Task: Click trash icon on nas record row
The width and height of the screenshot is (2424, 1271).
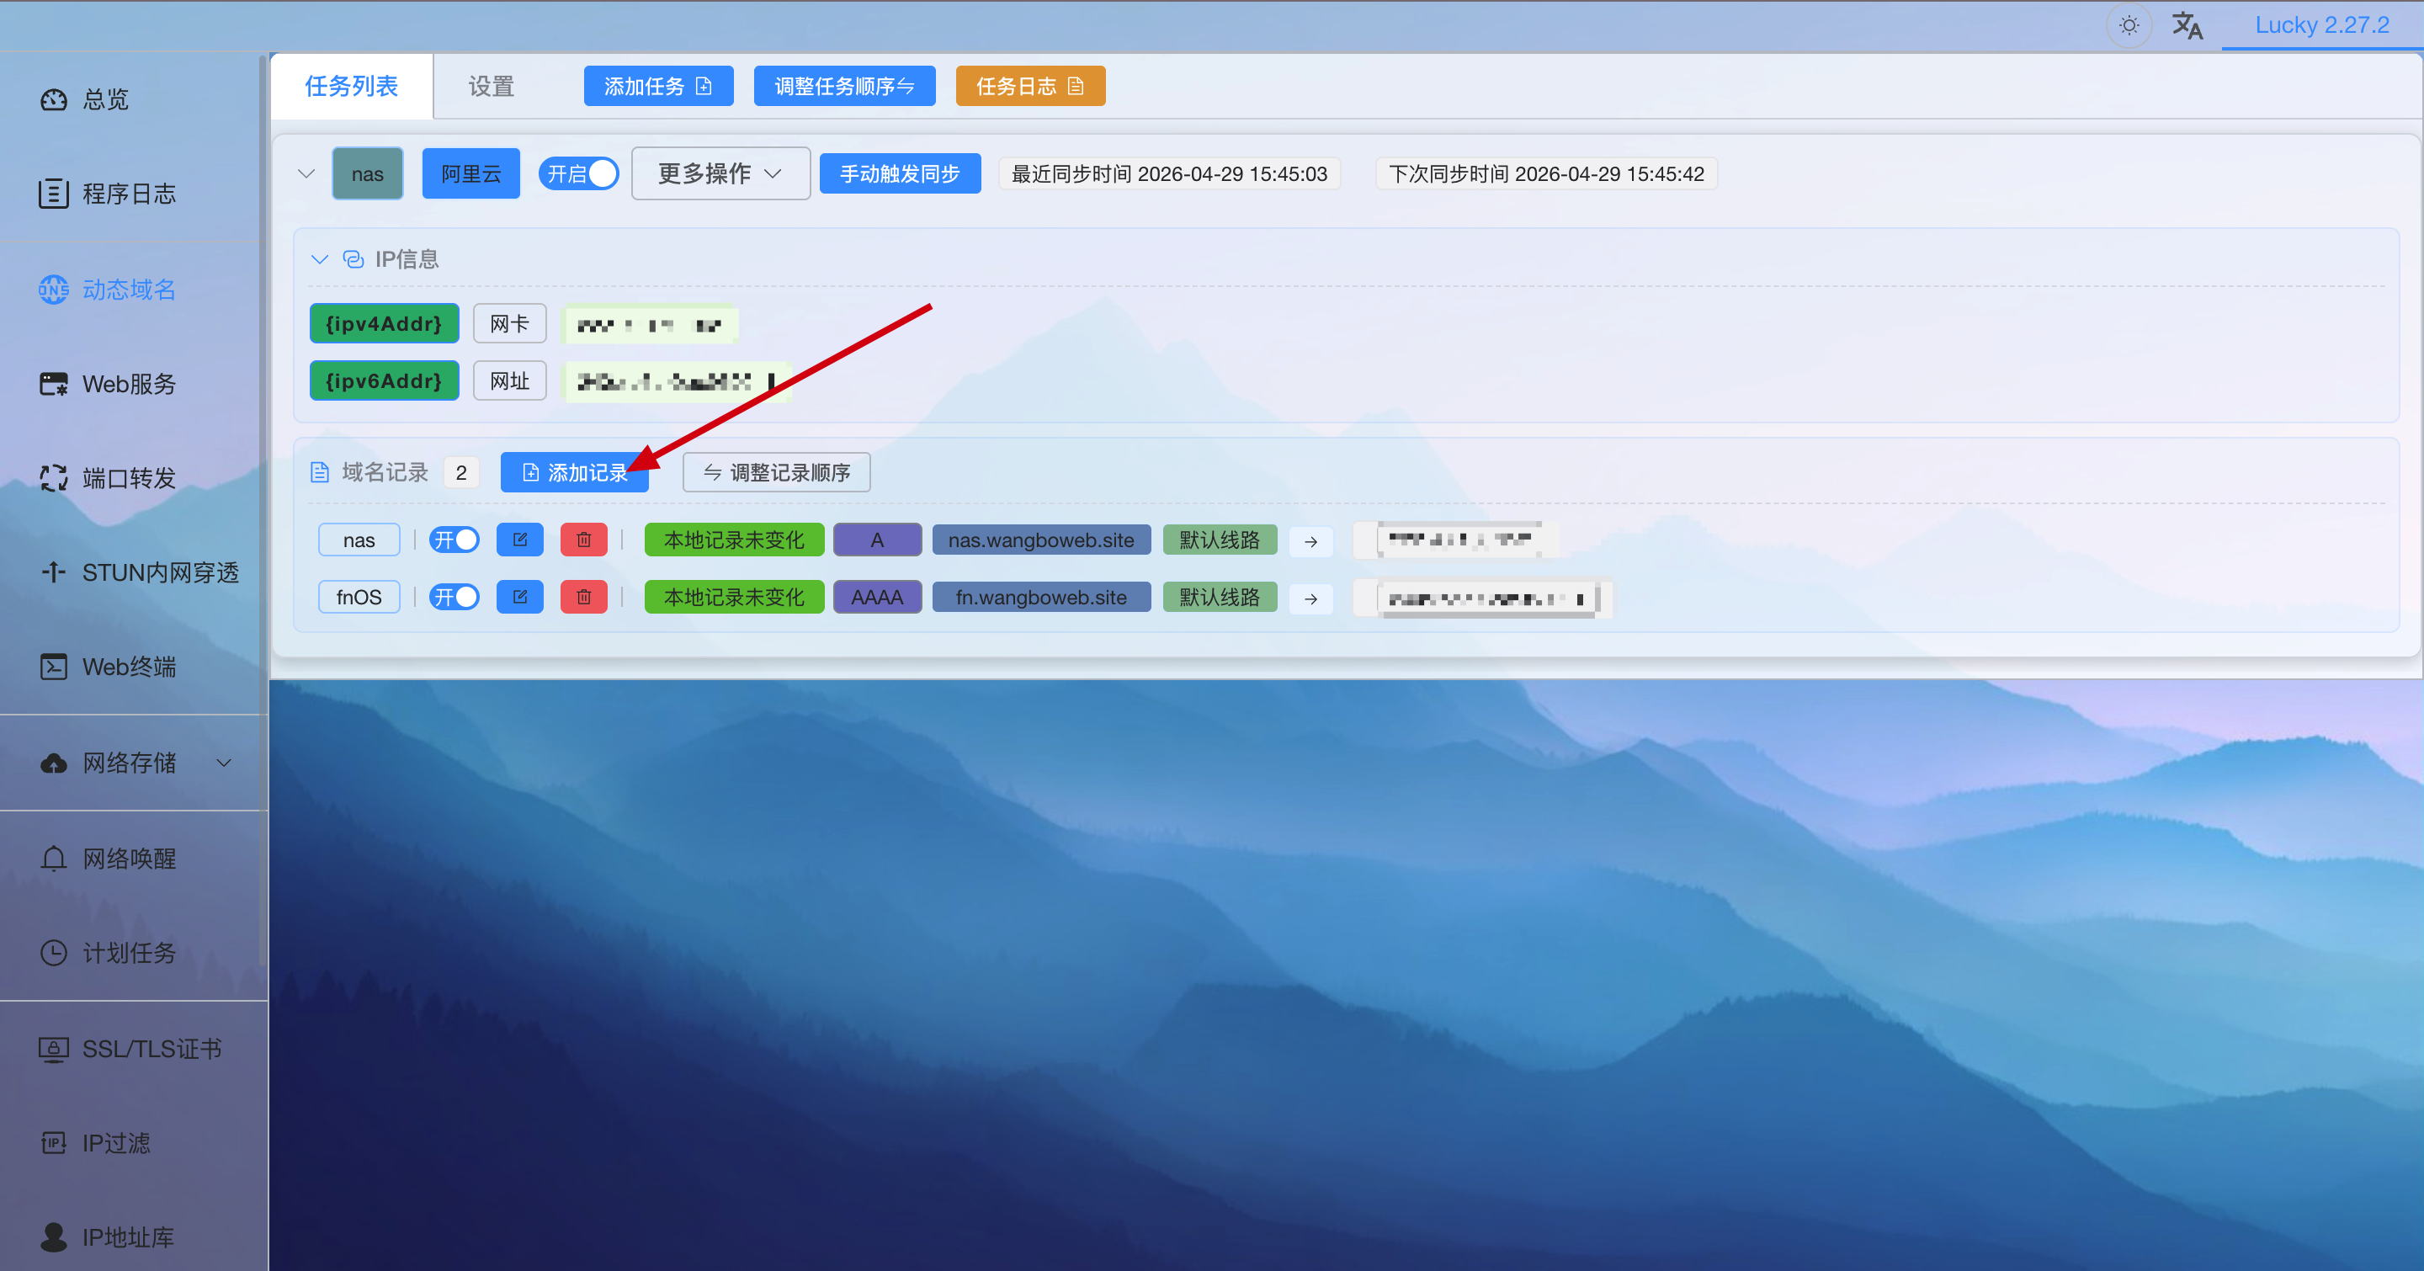Action: click(583, 540)
